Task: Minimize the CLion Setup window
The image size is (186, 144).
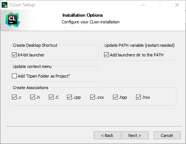Action: pos(143,5)
